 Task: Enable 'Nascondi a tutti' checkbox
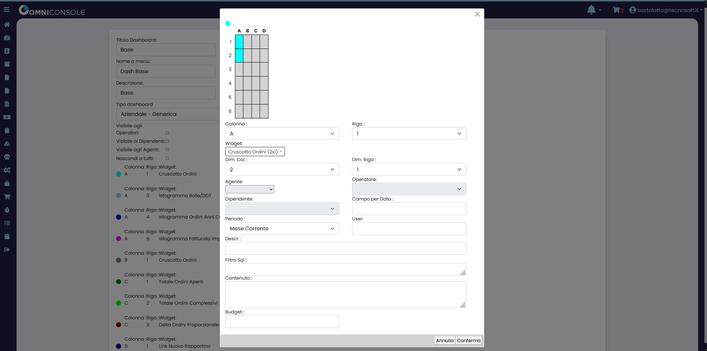[x=167, y=159]
